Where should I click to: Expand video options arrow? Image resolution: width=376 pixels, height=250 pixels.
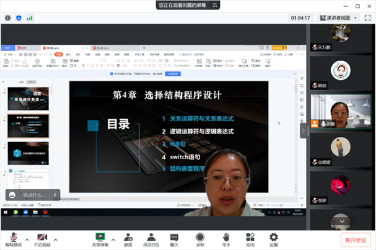click(56, 240)
